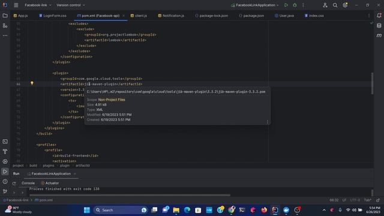384x216 pixels.
Task: Click the taskbar Search box
Action: point(120,210)
